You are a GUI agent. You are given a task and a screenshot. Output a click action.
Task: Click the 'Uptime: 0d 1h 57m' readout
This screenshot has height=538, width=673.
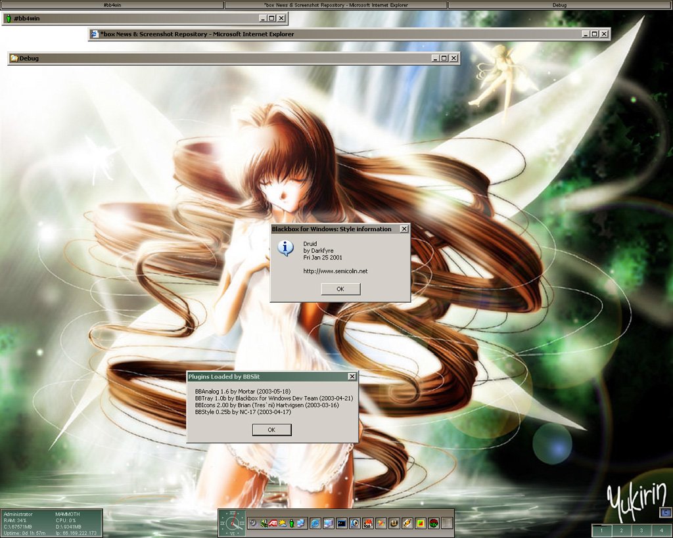point(26,533)
